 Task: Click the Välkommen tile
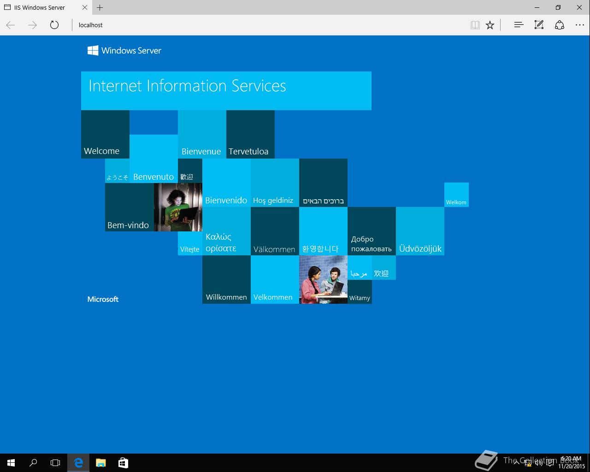[275, 231]
